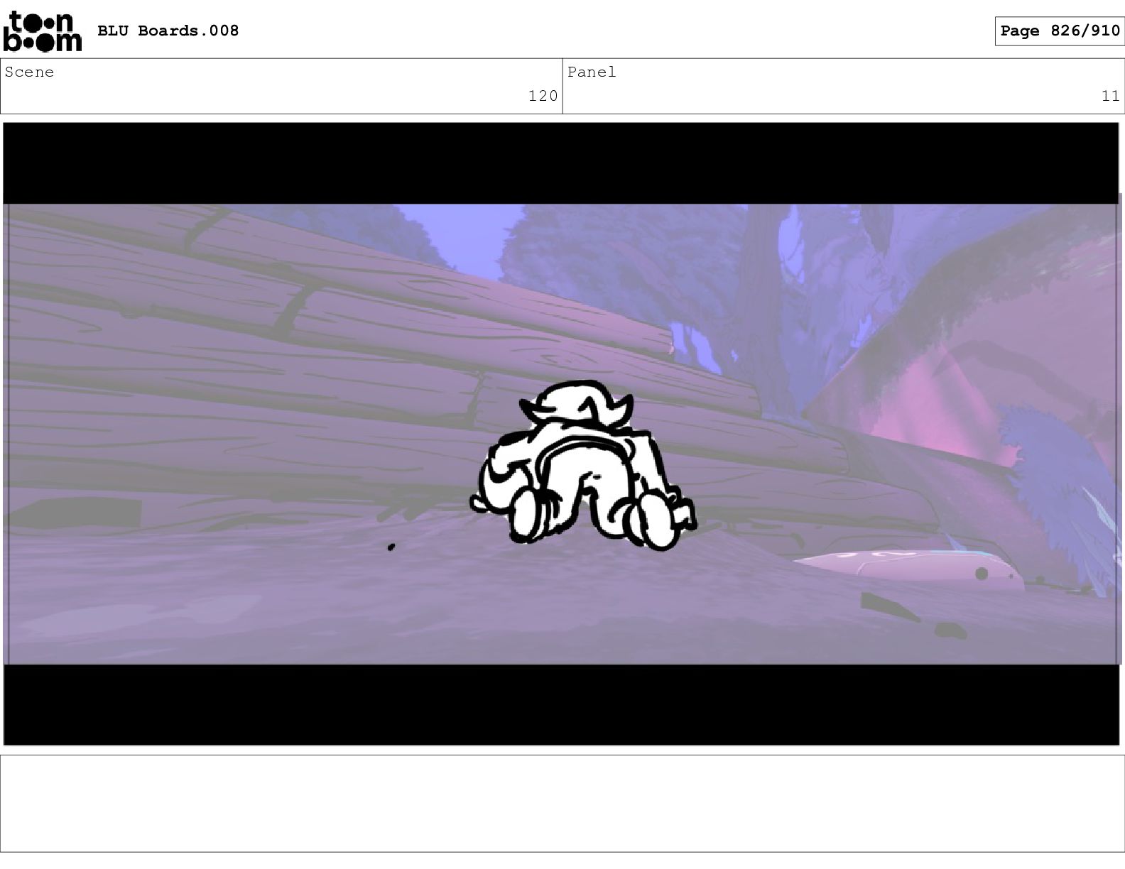Click the 'Page 826/910' page indicator

[1060, 31]
